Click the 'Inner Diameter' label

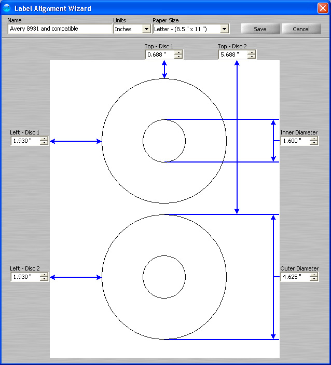(x=299, y=132)
